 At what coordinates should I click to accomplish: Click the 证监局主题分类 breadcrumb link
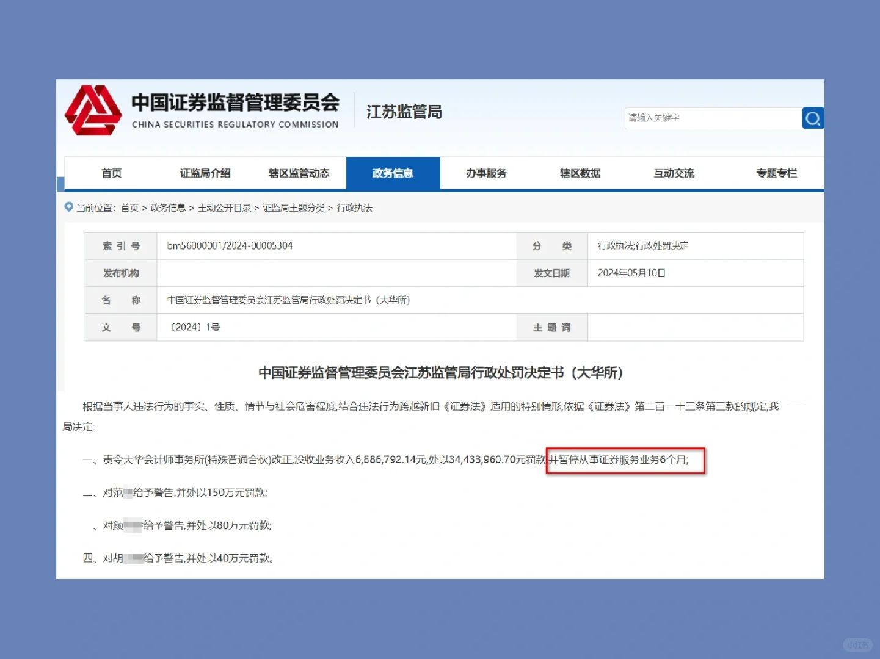(294, 208)
